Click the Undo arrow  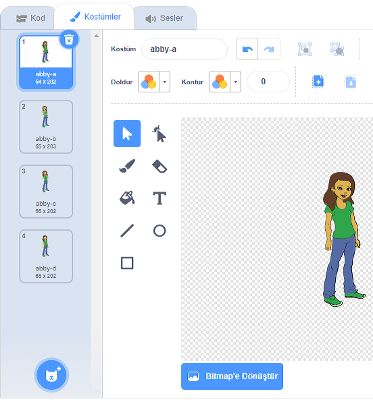point(247,49)
